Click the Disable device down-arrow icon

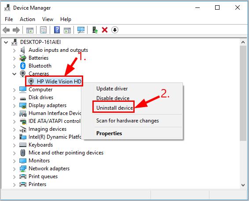(115, 30)
